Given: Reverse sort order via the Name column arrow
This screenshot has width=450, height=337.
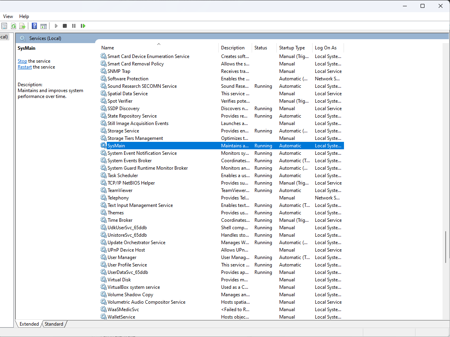Looking at the screenshot, I should (159, 44).
